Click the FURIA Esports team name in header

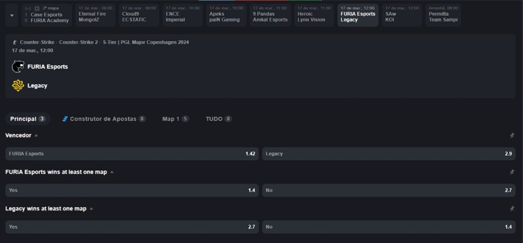tap(48, 67)
